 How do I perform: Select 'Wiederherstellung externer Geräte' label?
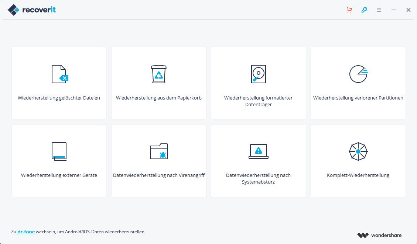click(x=59, y=175)
